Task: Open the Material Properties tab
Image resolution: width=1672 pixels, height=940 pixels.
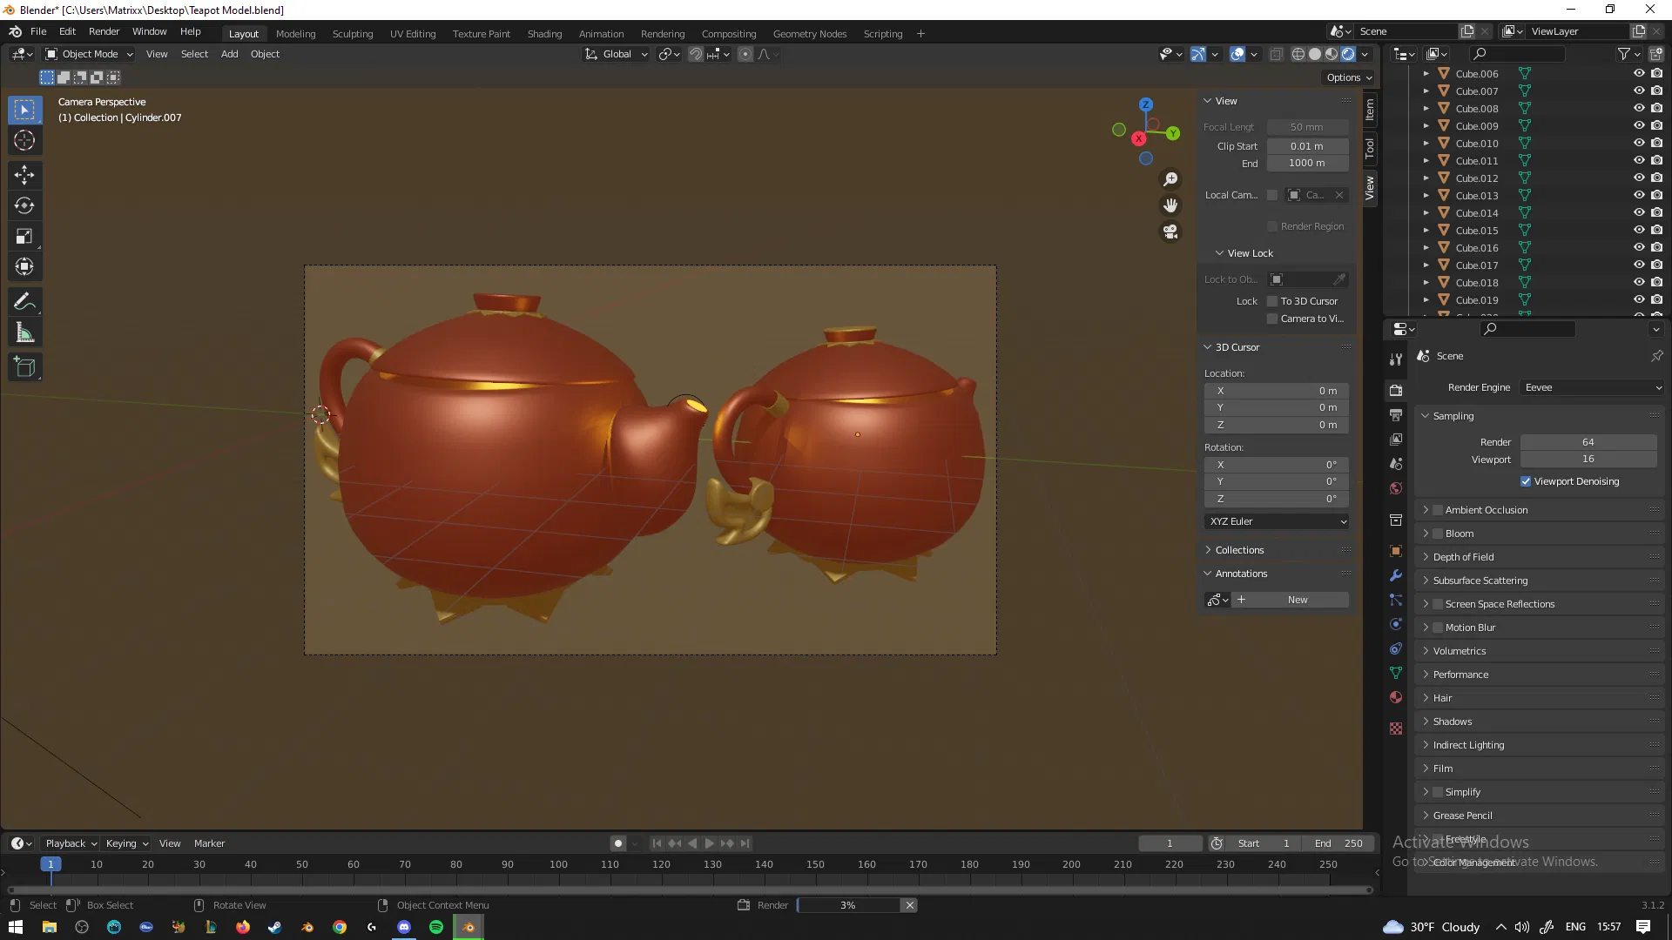Action: [x=1395, y=696]
